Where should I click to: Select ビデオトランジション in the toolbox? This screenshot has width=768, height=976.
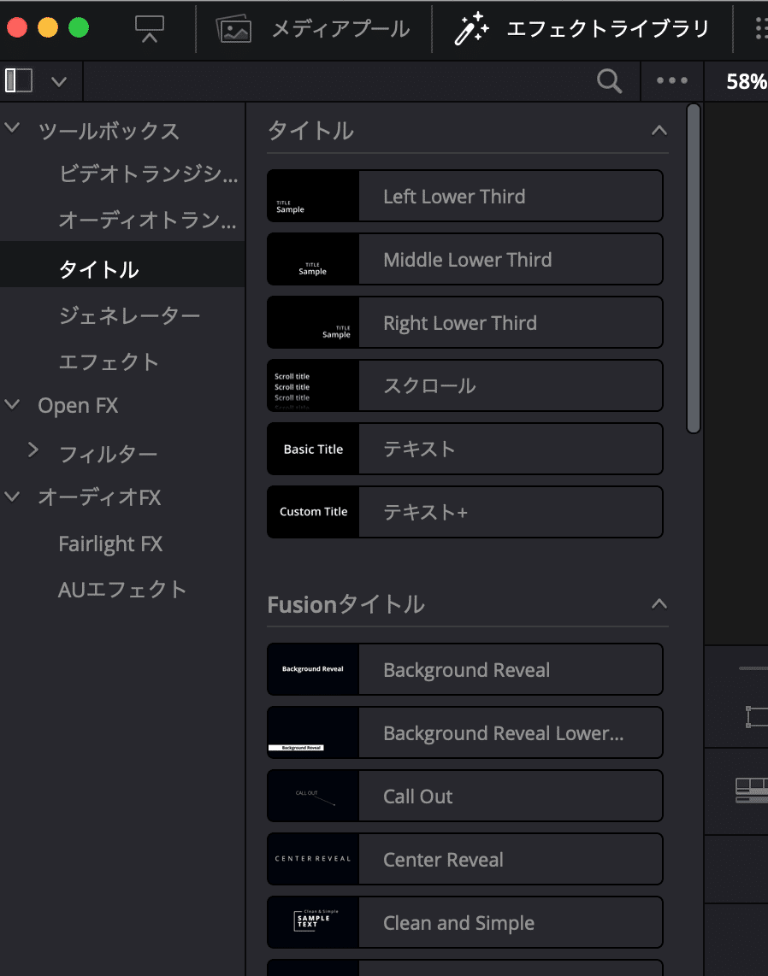pos(148,173)
